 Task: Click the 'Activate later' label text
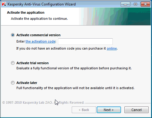pos(27,83)
